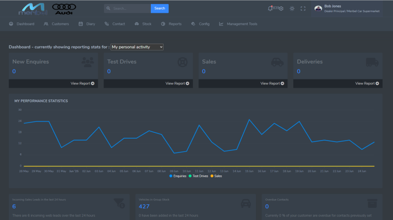Click the notifications bell icon

[270, 8]
